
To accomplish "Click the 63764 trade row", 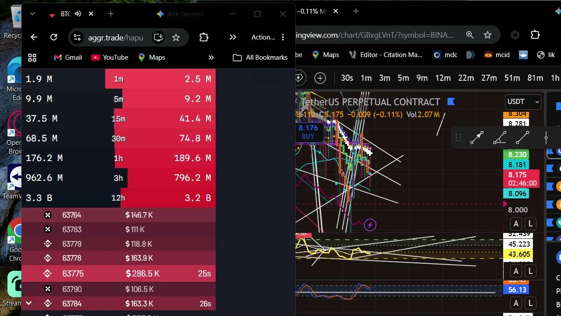I will click(118, 215).
